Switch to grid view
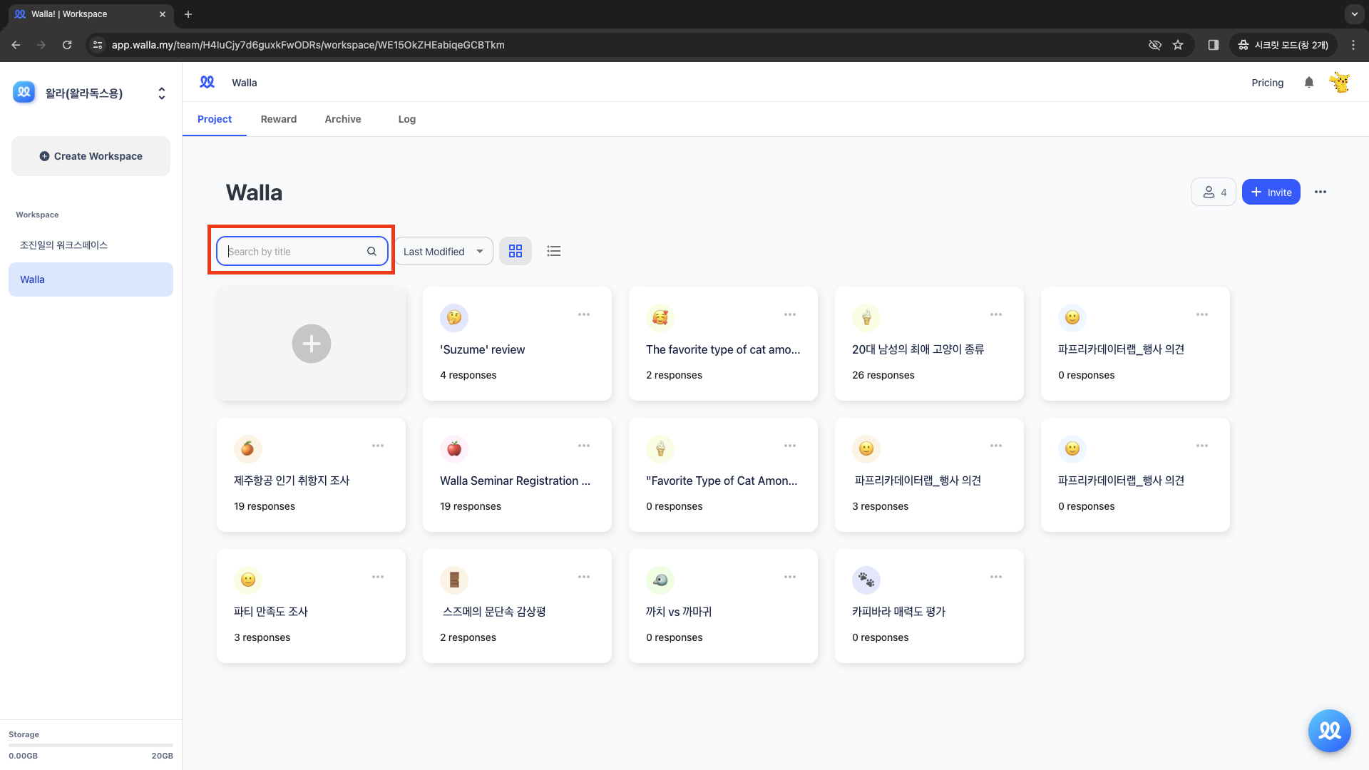 coord(515,251)
